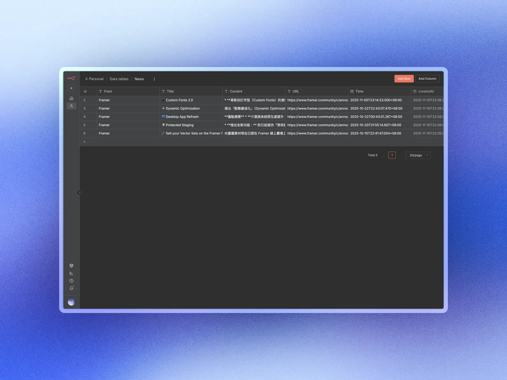
Task: Click the Add Column button
Action: point(427,79)
